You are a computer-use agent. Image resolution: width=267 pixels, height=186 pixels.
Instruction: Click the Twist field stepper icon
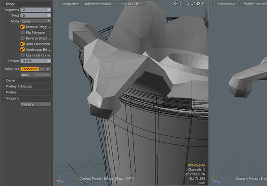point(49,15)
